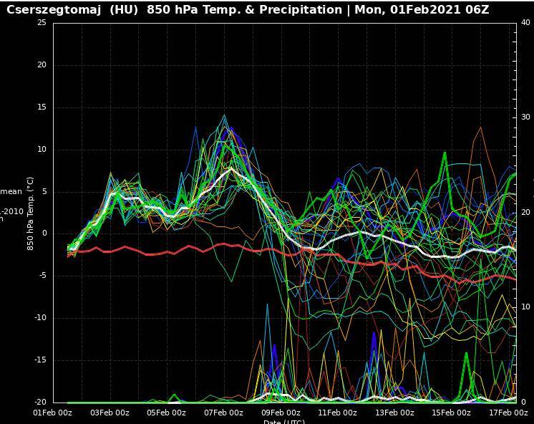Click the tall green spike near 15Feb
Viewport: 534px width, 424px height.
point(445,153)
